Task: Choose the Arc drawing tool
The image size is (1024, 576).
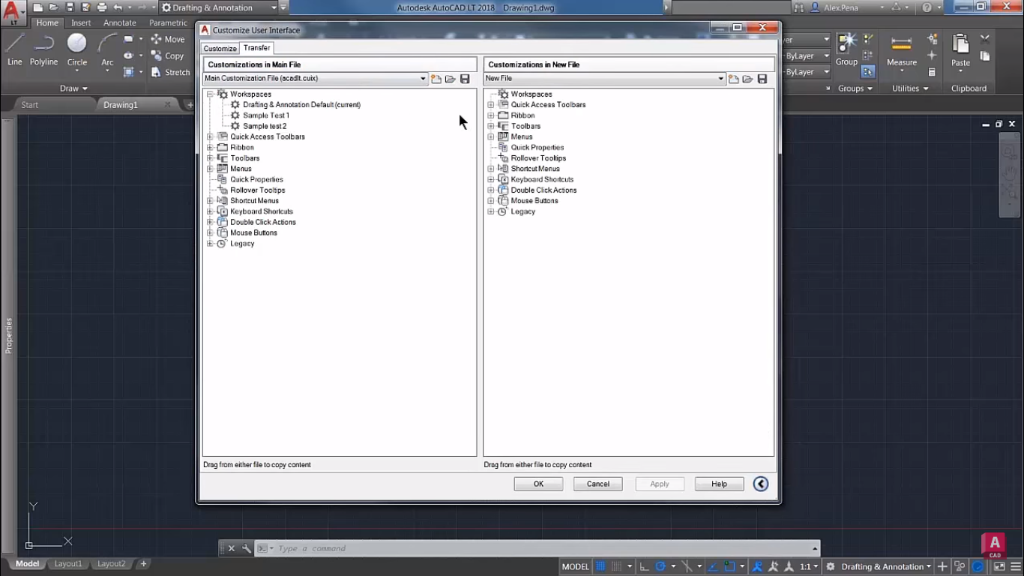Action: pyautogui.click(x=107, y=49)
